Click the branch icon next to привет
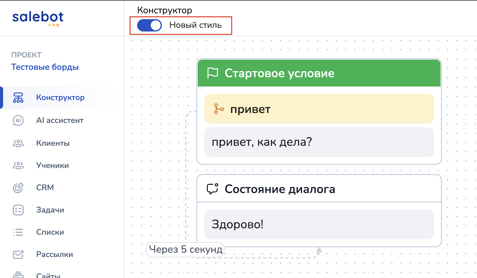The width and height of the screenshot is (477, 278). tap(219, 109)
